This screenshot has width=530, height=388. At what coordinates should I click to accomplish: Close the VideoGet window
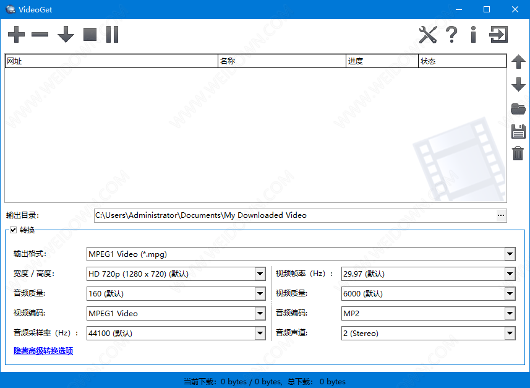coord(515,9)
